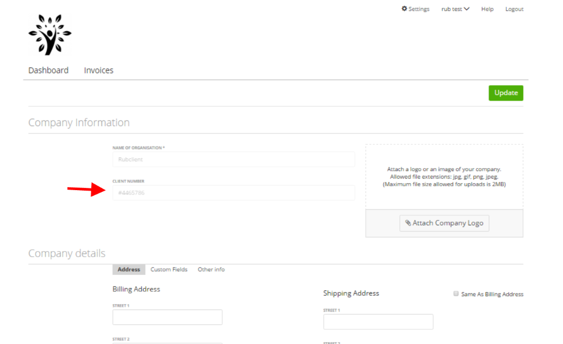Switch to the Other info tab
The image size is (563, 344).
point(211,270)
